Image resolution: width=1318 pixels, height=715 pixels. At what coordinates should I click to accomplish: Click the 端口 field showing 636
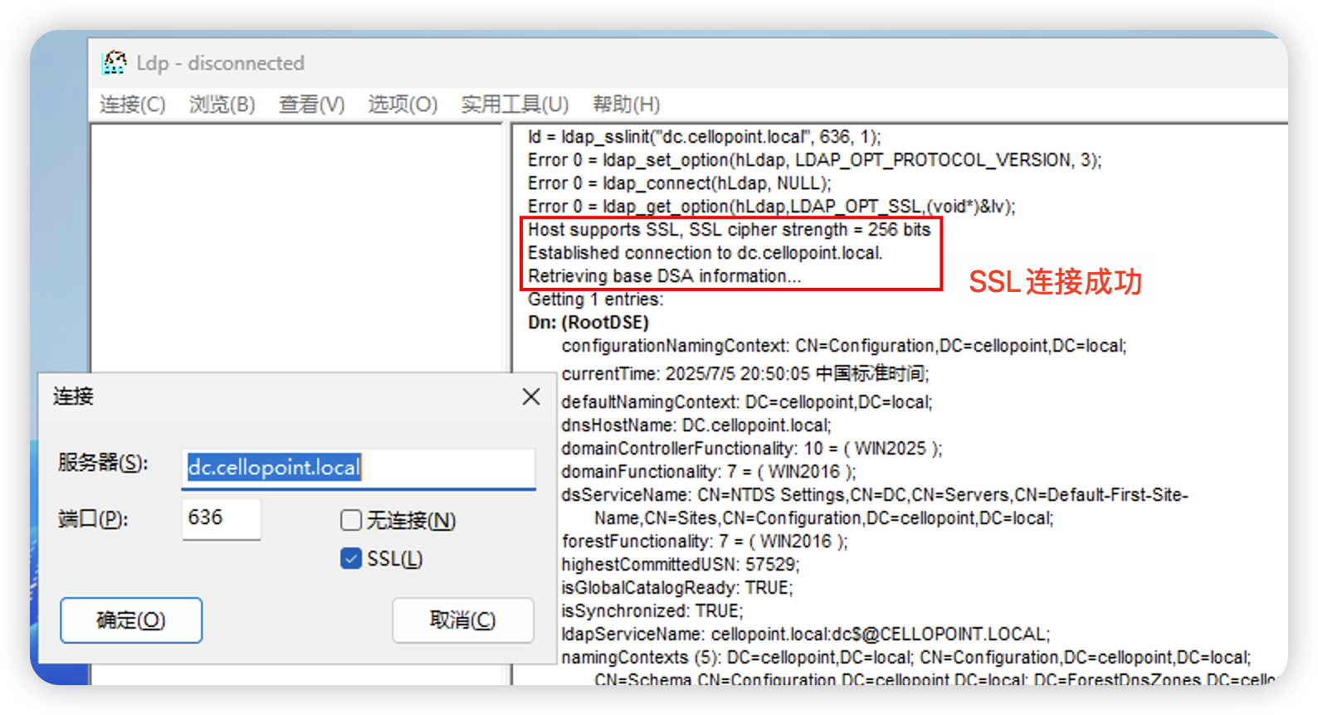[x=222, y=518]
